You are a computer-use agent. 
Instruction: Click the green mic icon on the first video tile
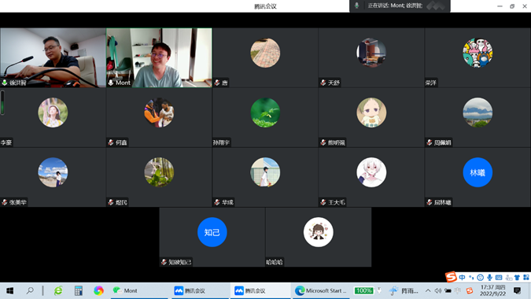5,83
